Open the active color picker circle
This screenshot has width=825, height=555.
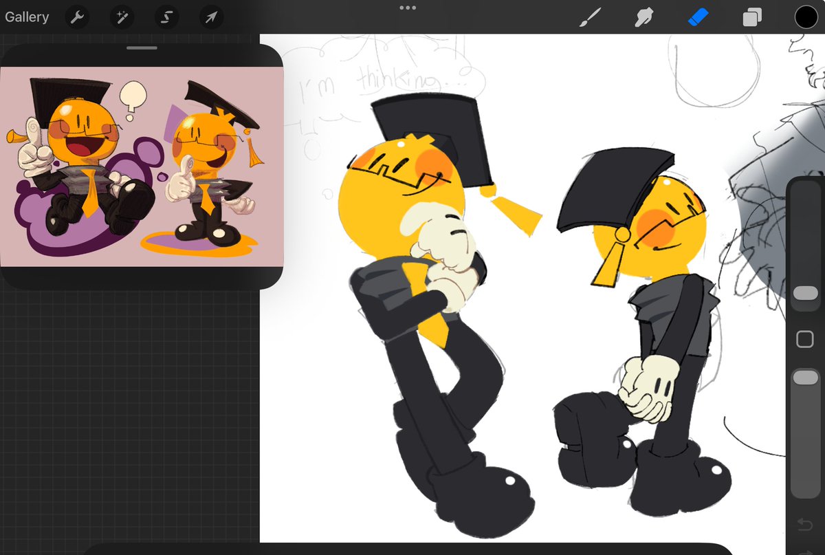(x=806, y=17)
